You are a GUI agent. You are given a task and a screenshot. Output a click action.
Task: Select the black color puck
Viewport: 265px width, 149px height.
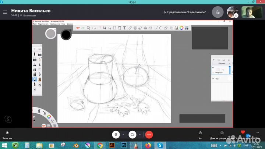pos(66,35)
